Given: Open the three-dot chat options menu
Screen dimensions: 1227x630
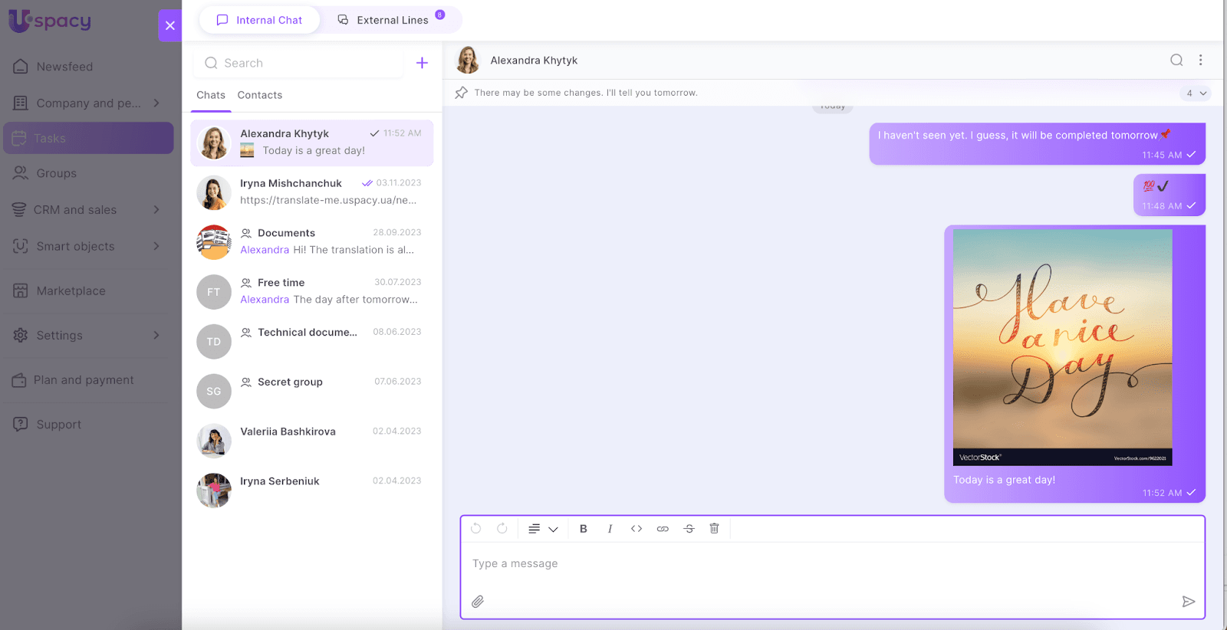Looking at the screenshot, I should 1200,61.
